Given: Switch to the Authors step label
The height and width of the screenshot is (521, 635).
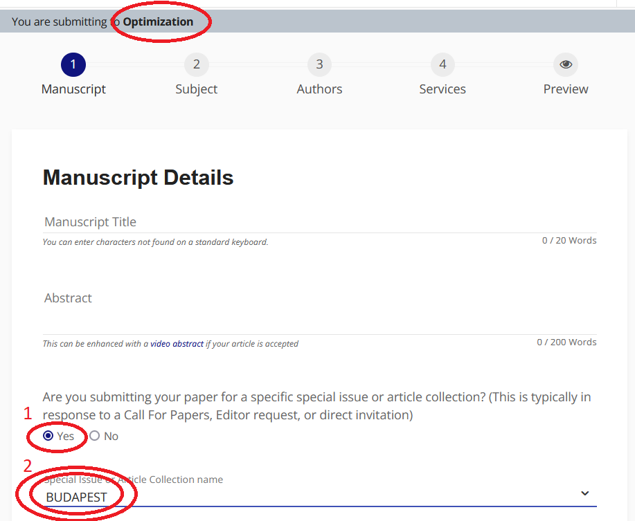Looking at the screenshot, I should 319,89.
